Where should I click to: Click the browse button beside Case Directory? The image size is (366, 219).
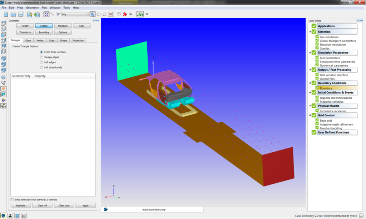pos(361,216)
